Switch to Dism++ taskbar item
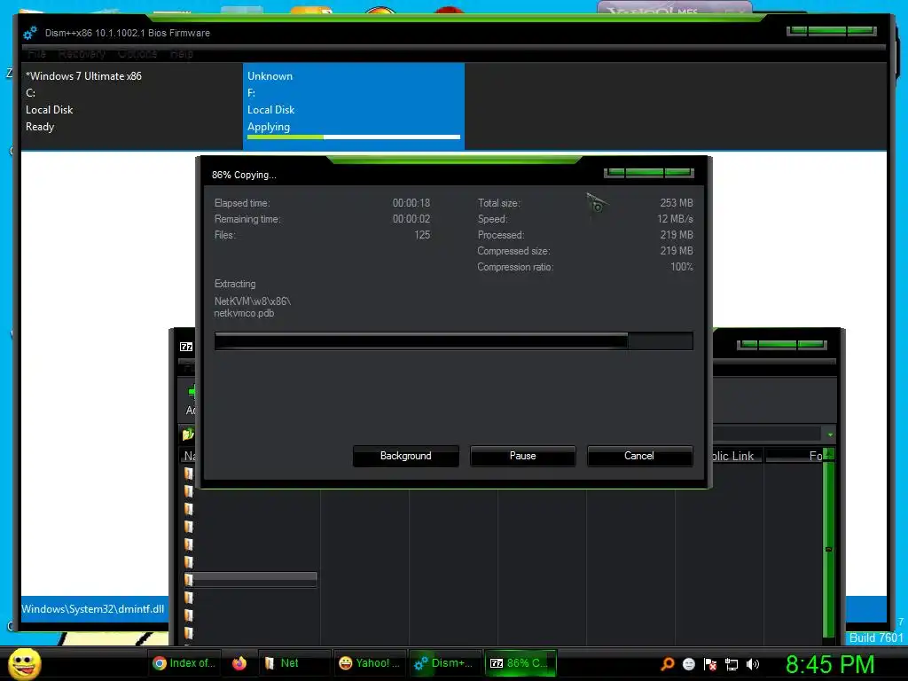 pyautogui.click(x=445, y=663)
